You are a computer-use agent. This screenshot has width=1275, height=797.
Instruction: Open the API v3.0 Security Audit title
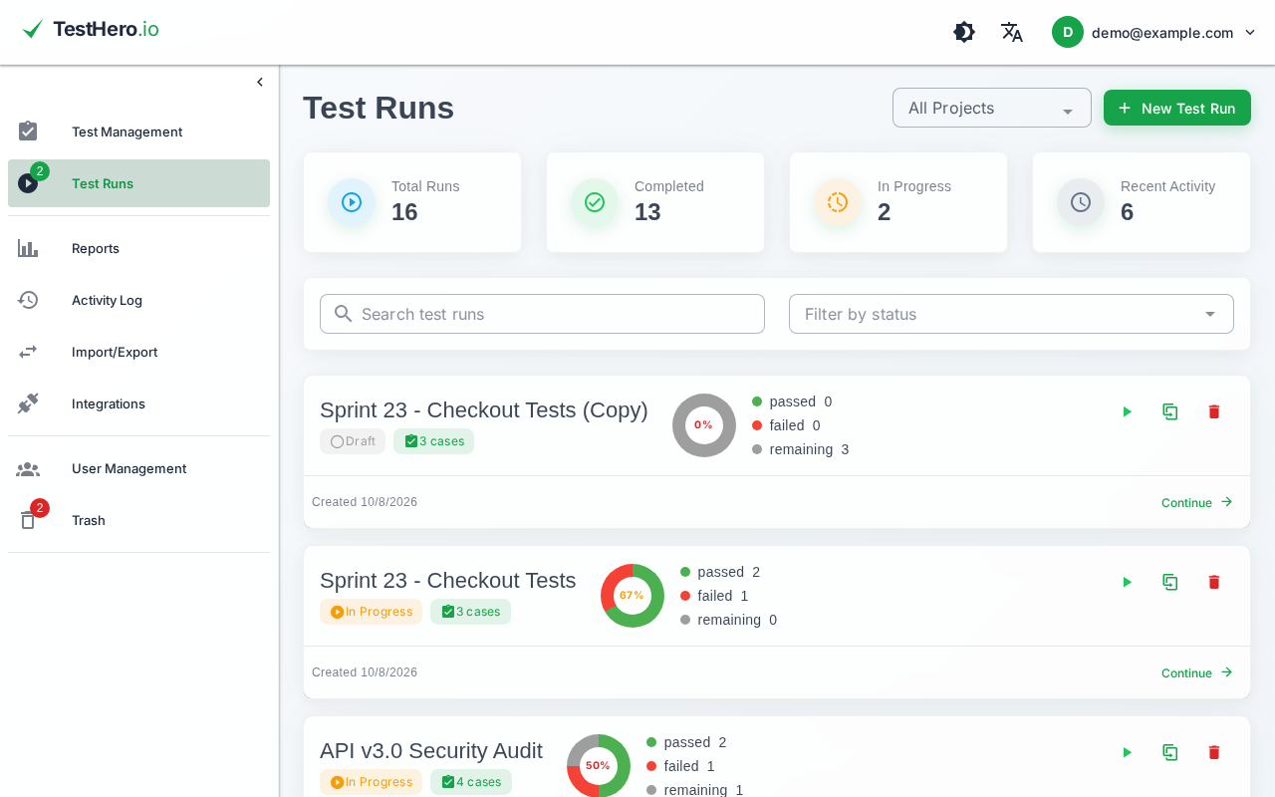[x=431, y=751]
